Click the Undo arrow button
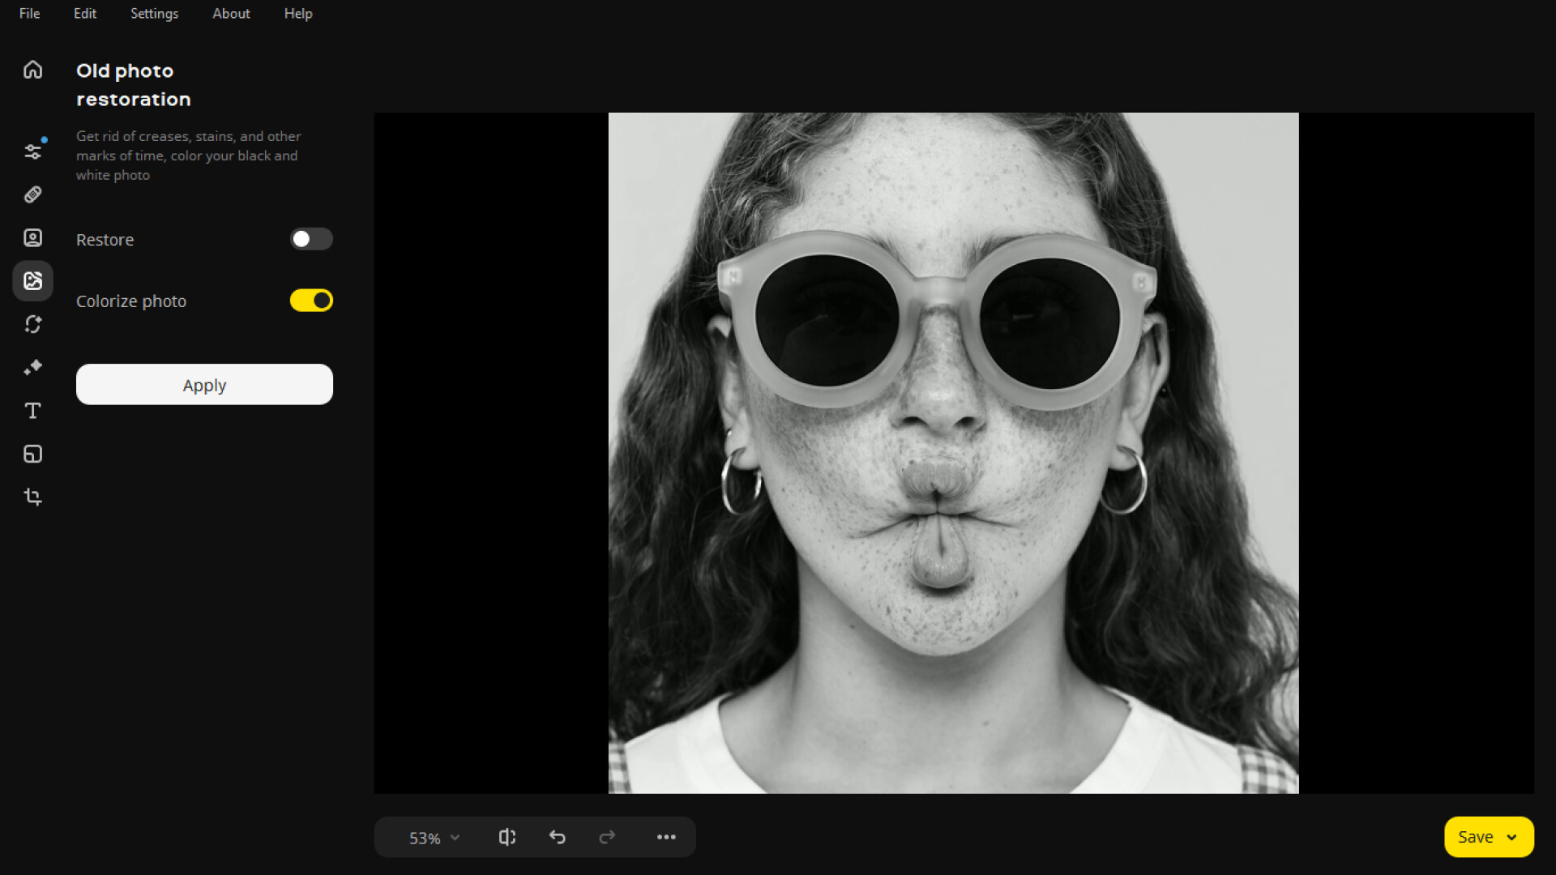 [558, 837]
